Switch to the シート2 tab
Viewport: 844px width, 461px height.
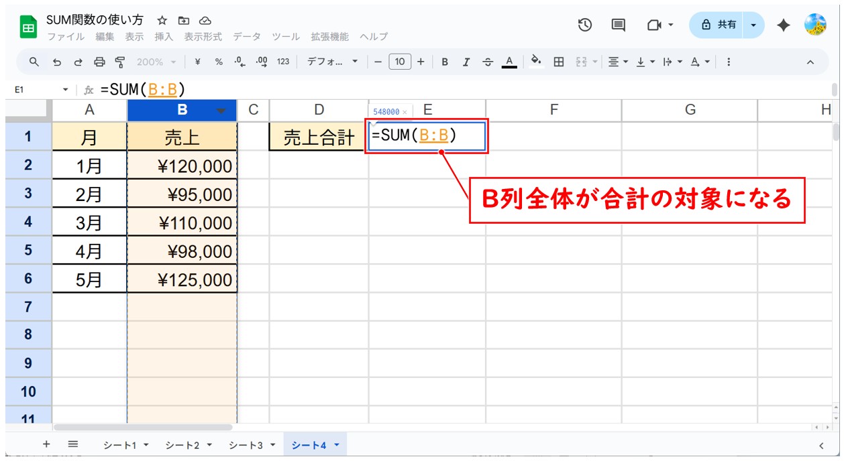coord(189,444)
